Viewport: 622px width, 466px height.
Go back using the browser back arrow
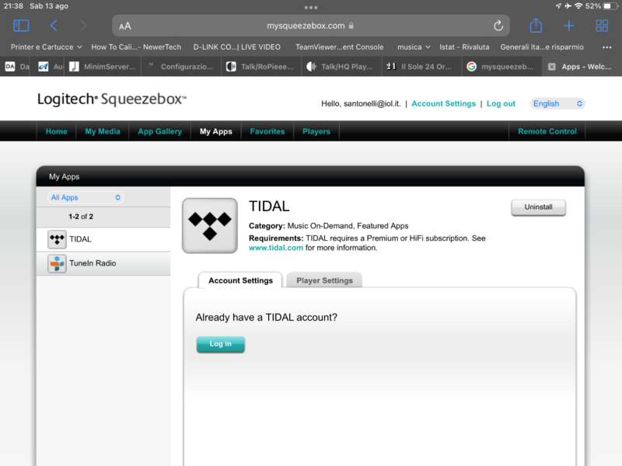coord(54,26)
